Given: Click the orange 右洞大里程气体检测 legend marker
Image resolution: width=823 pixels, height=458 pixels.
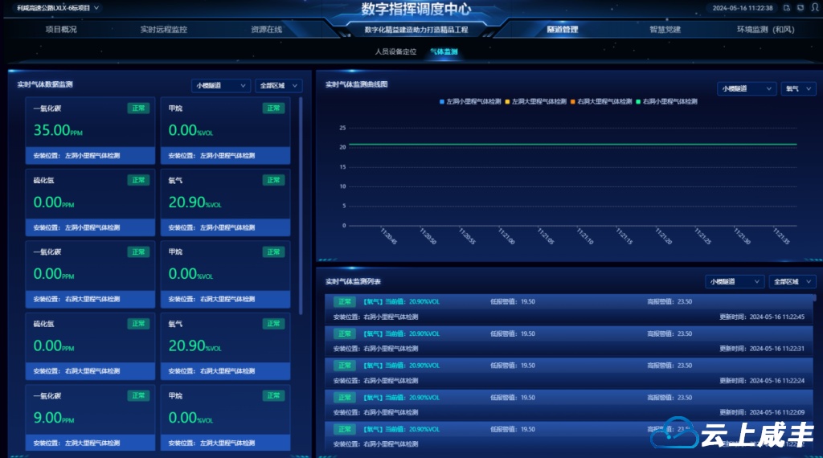Looking at the screenshot, I should click(573, 102).
